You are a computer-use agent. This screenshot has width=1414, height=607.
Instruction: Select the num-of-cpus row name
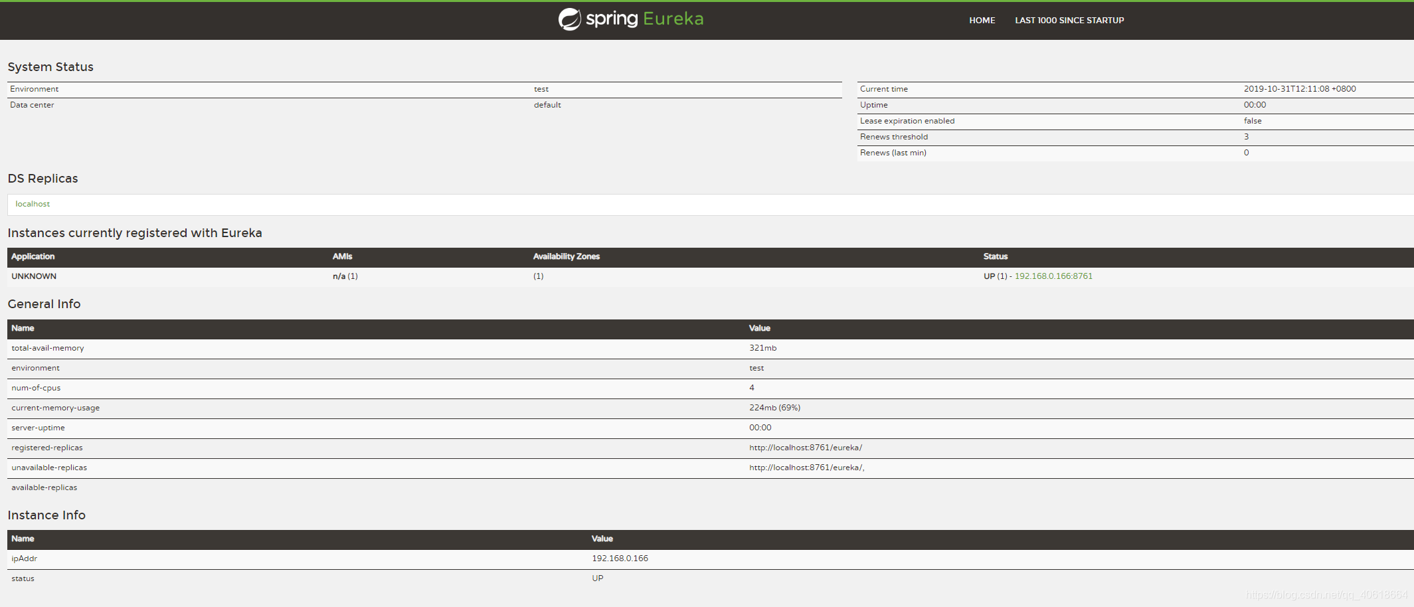pos(36,388)
